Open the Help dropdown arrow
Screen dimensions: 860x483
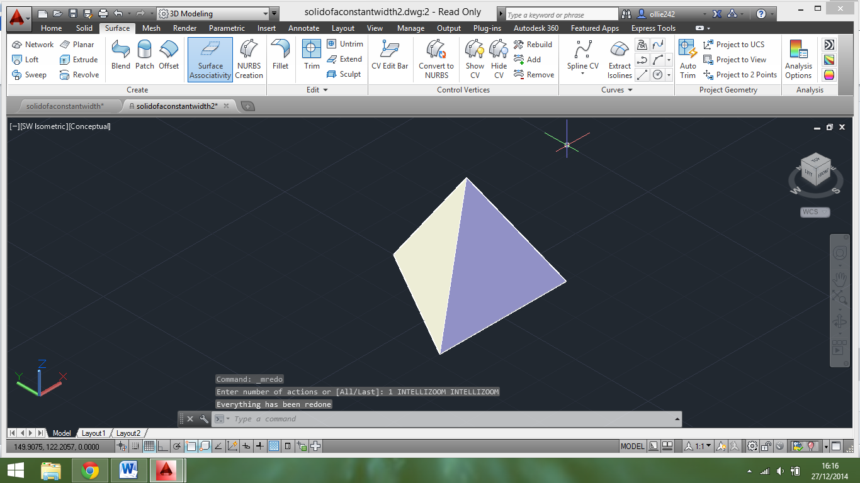(x=773, y=14)
